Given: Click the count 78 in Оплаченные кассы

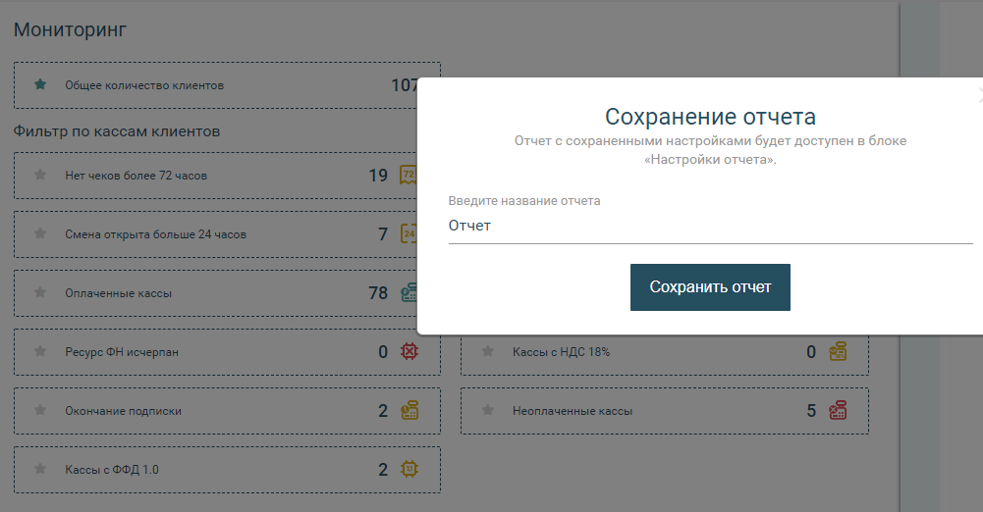Looking at the screenshot, I should point(378,293).
